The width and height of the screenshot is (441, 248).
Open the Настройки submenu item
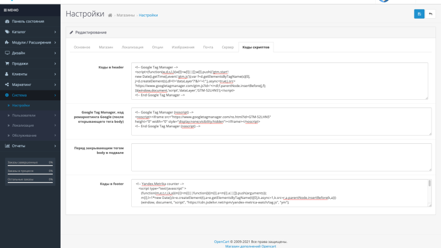[x=21, y=105]
